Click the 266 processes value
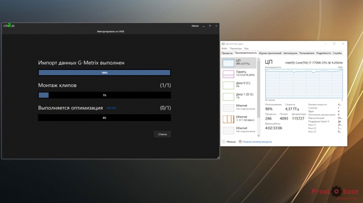This screenshot has height=203, width=363. click(268, 118)
